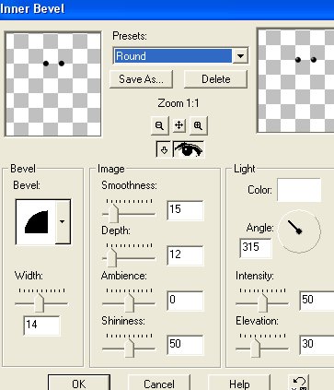334x390 pixels.
Task: Click the Width value input field
Action: tap(41, 325)
